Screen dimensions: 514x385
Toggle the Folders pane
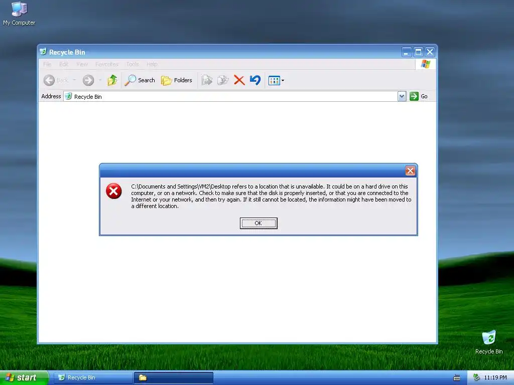pyautogui.click(x=176, y=80)
